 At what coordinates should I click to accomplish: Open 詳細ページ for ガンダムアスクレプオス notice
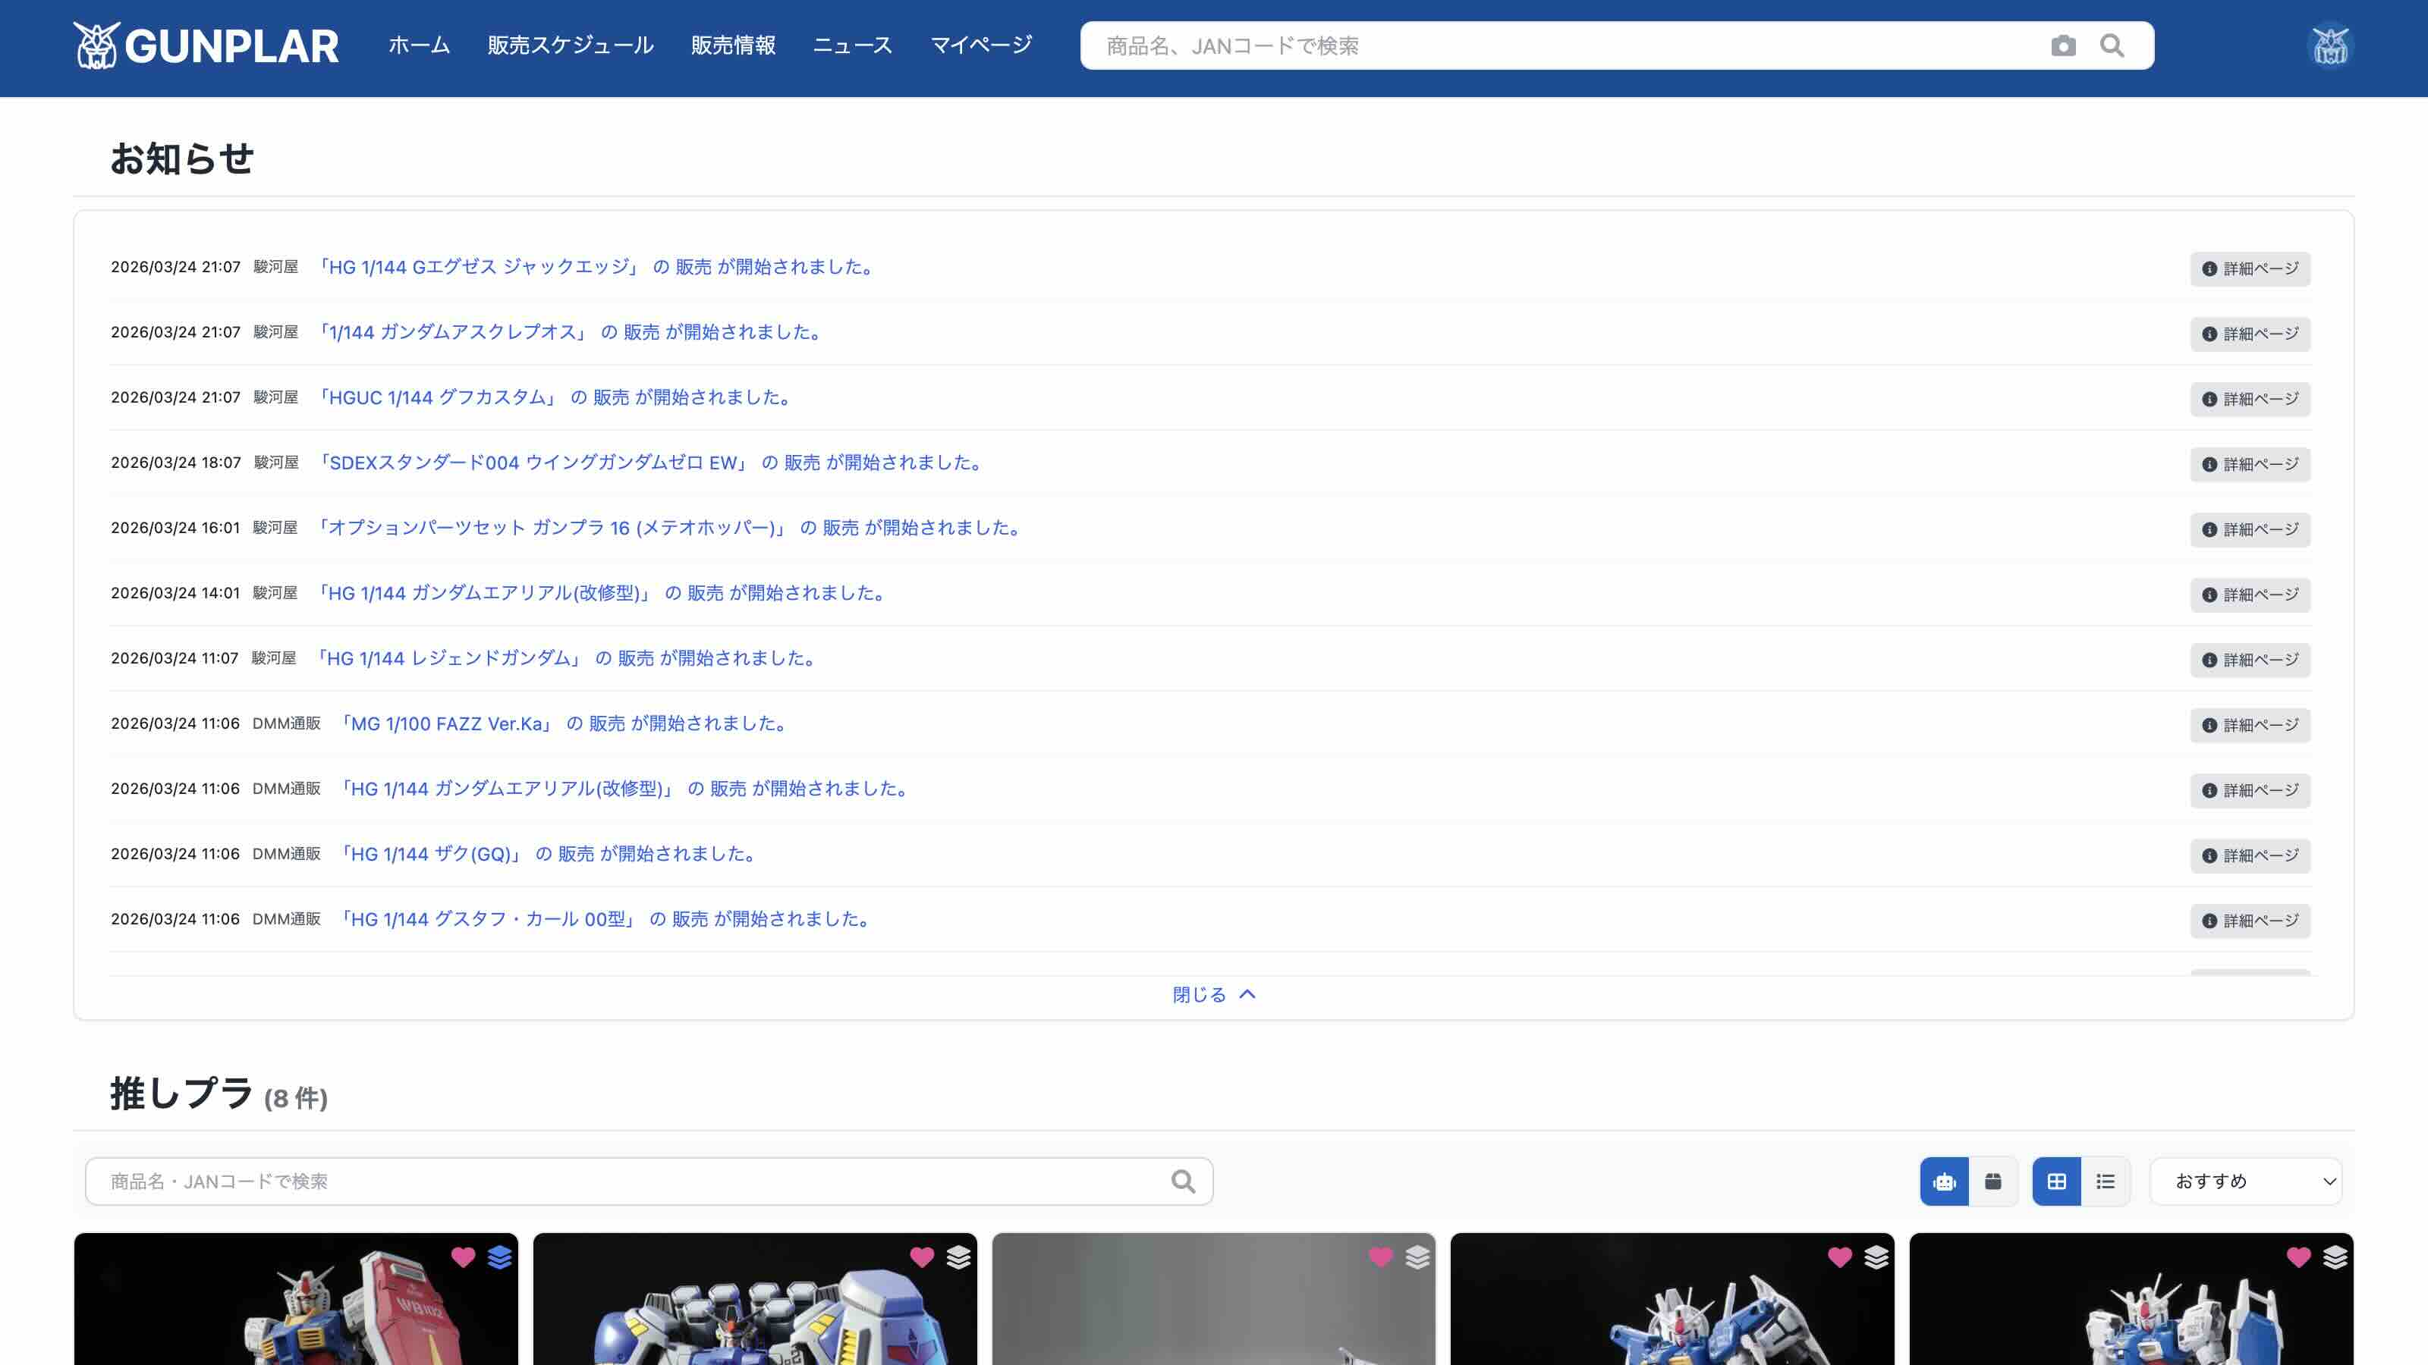[x=2250, y=334]
